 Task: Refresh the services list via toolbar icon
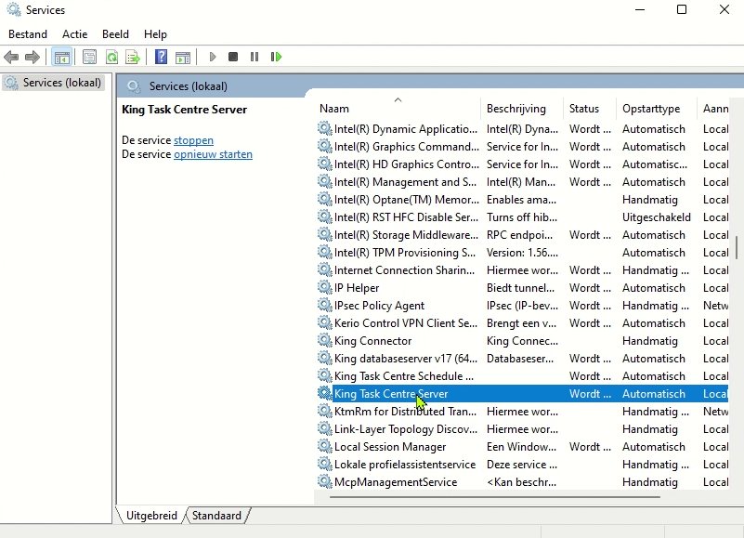coord(112,58)
